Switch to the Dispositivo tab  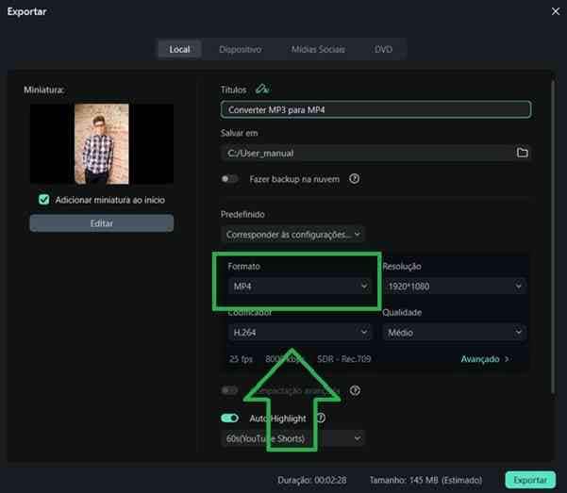point(241,49)
